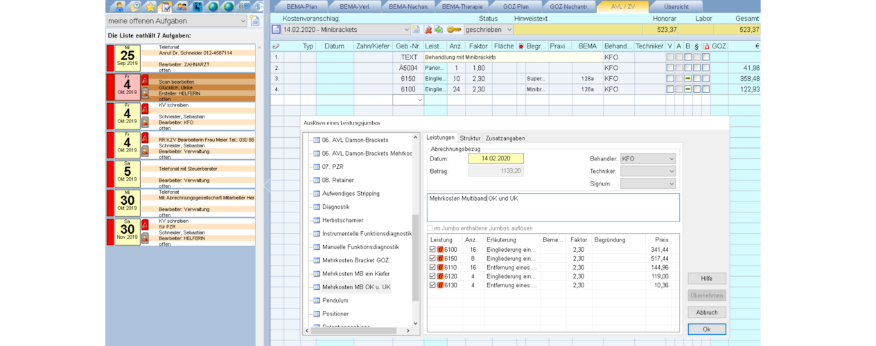The width and height of the screenshot is (876, 346).
Task: Open the status dropdown showing 'geschrieben'
Action: 489,30
